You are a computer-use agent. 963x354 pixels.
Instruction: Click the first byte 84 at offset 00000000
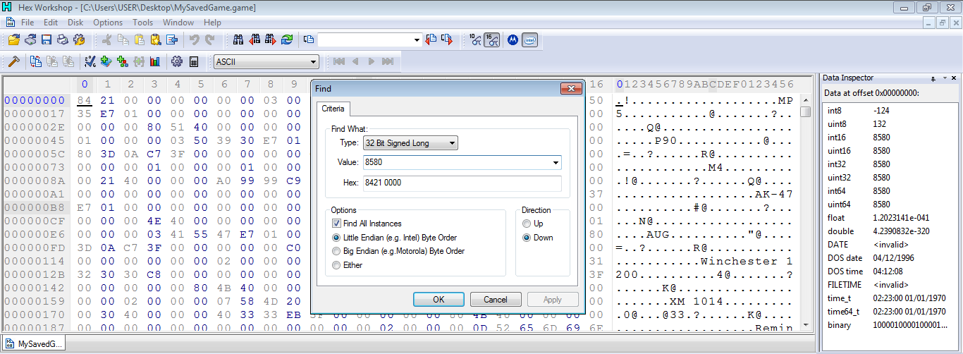pos(85,100)
